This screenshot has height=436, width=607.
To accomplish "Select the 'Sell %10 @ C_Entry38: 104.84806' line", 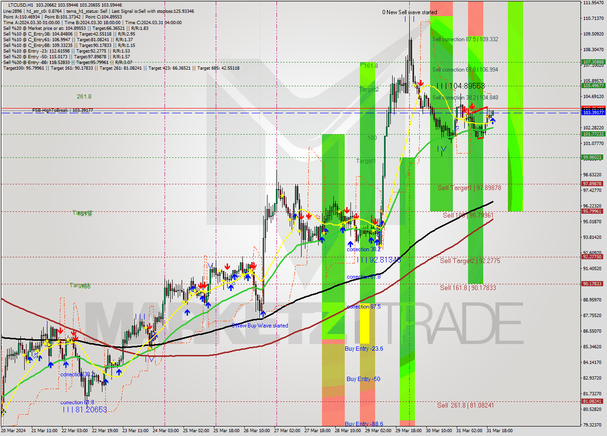I will click(69, 34).
